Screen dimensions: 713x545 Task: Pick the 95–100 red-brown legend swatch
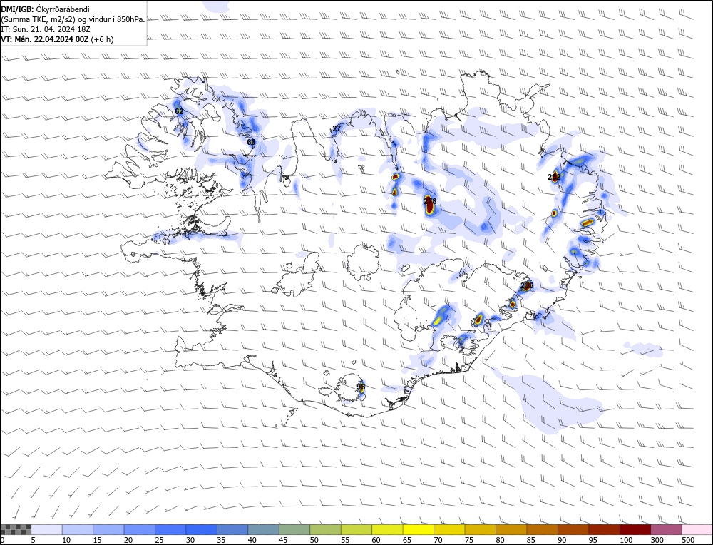[603, 529]
